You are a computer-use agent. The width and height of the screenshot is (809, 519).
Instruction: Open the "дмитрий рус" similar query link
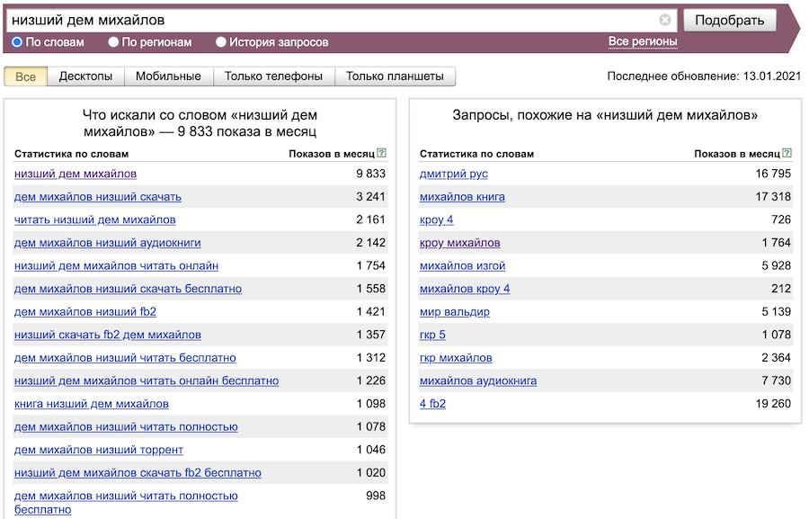tap(453, 174)
